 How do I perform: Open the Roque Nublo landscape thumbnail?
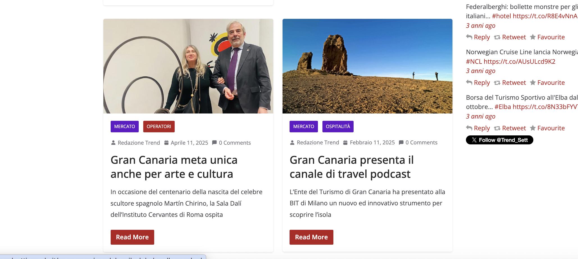(367, 66)
